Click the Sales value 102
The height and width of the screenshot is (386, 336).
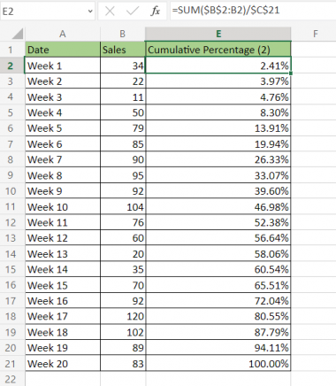click(123, 332)
